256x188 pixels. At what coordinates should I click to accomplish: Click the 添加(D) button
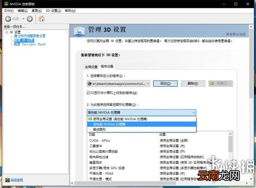pos(165,84)
